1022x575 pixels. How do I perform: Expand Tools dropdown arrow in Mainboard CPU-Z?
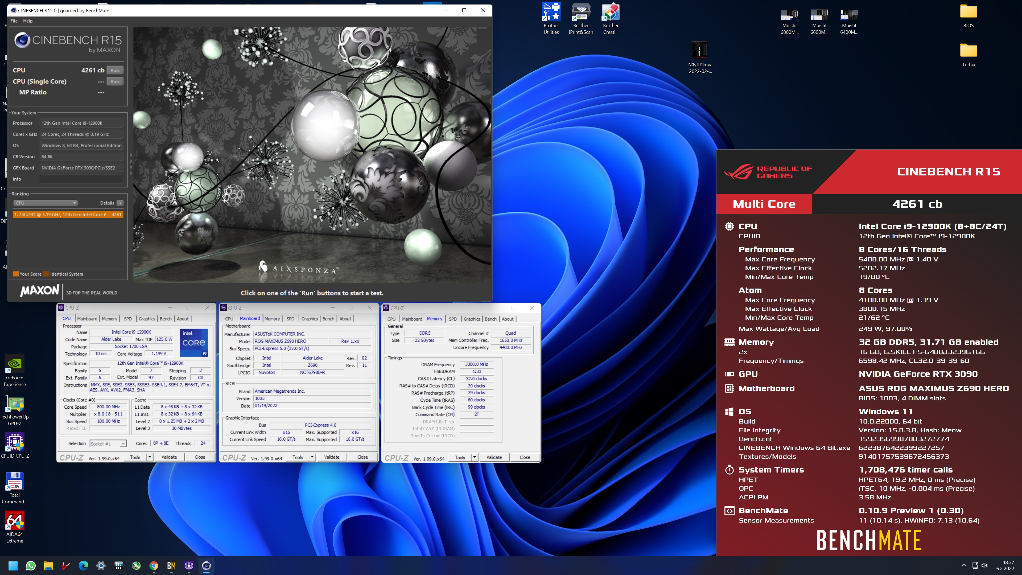[x=312, y=457]
